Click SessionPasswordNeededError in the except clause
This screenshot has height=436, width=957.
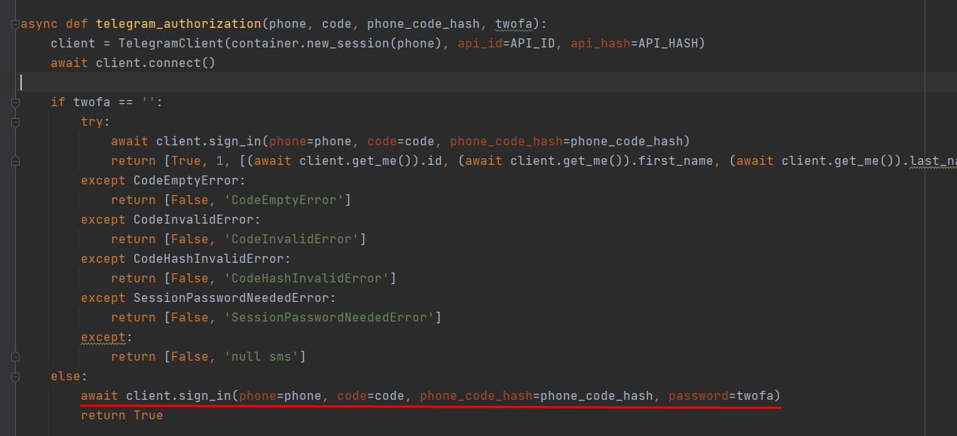click(x=231, y=298)
